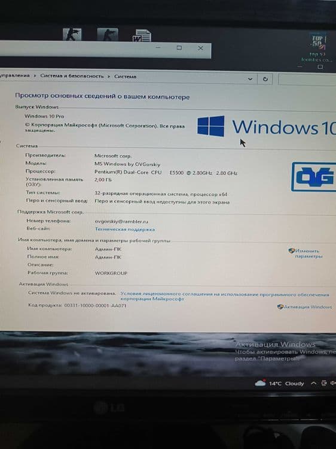Click Изменить параметры link

308,254
